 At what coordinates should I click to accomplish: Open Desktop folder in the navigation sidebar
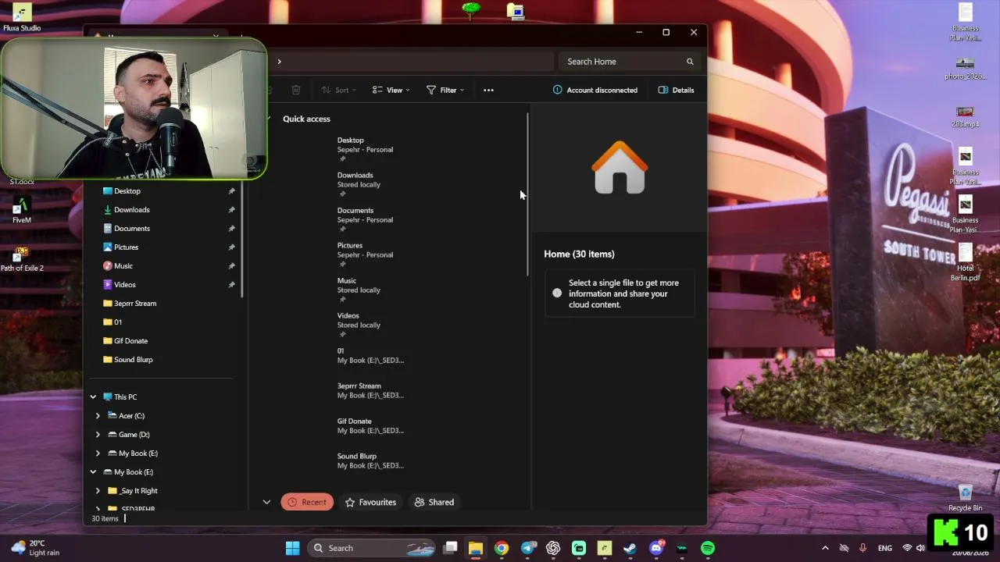click(127, 191)
